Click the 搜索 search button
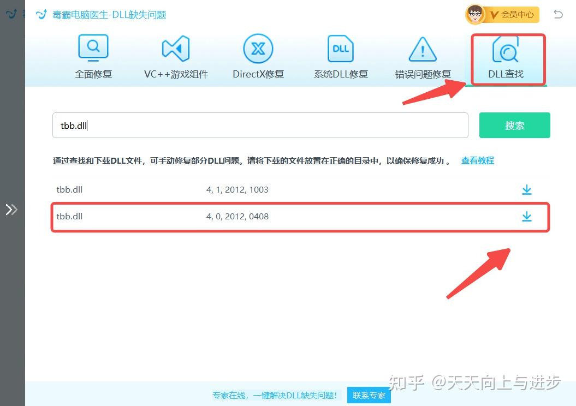 point(514,125)
